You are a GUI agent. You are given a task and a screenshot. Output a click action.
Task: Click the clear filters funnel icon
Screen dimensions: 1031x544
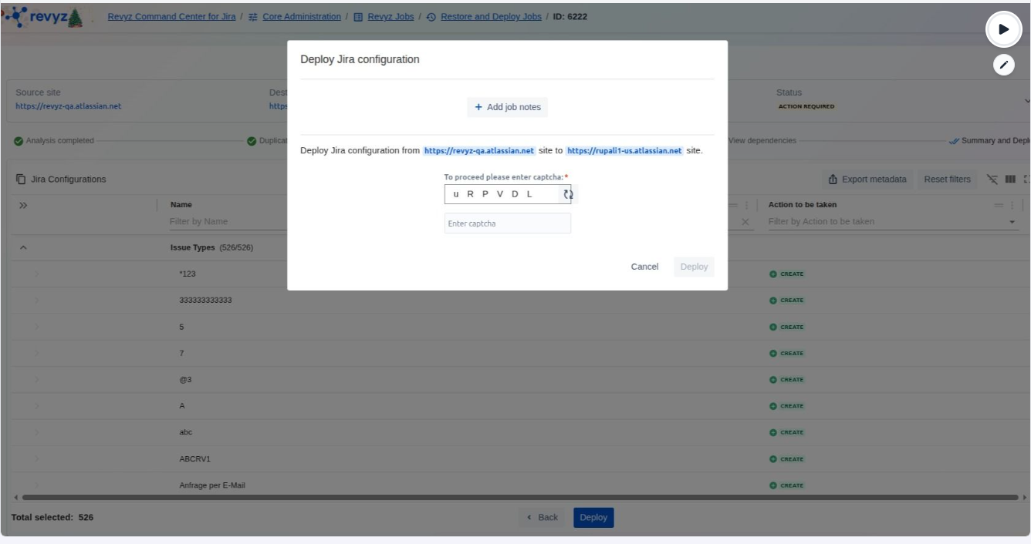992,180
